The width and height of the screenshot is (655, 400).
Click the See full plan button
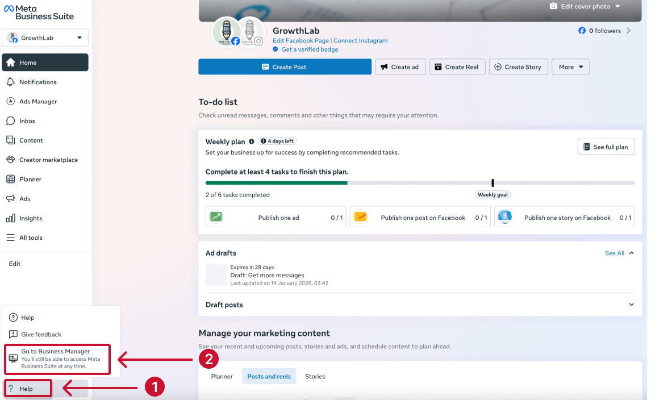pos(606,147)
